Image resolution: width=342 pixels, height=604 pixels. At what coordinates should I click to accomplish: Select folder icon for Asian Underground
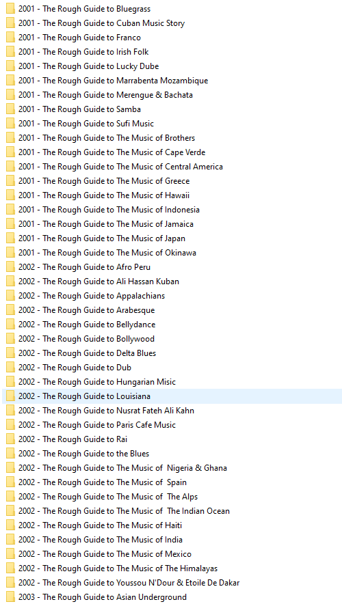tap(10, 597)
